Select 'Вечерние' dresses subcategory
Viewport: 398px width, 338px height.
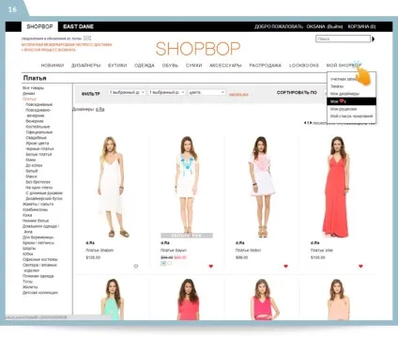pyautogui.click(x=35, y=121)
